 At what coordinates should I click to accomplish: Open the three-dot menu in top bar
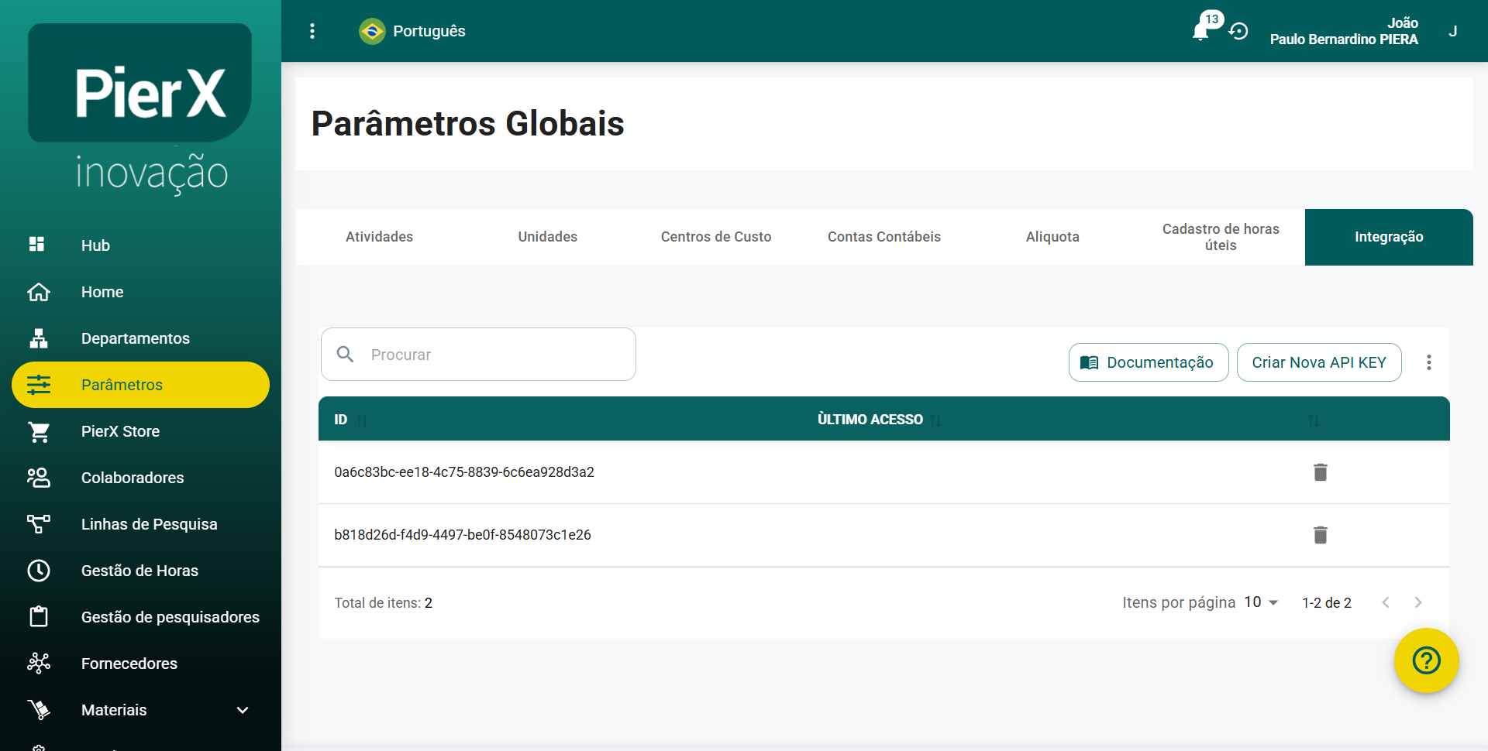click(x=312, y=31)
